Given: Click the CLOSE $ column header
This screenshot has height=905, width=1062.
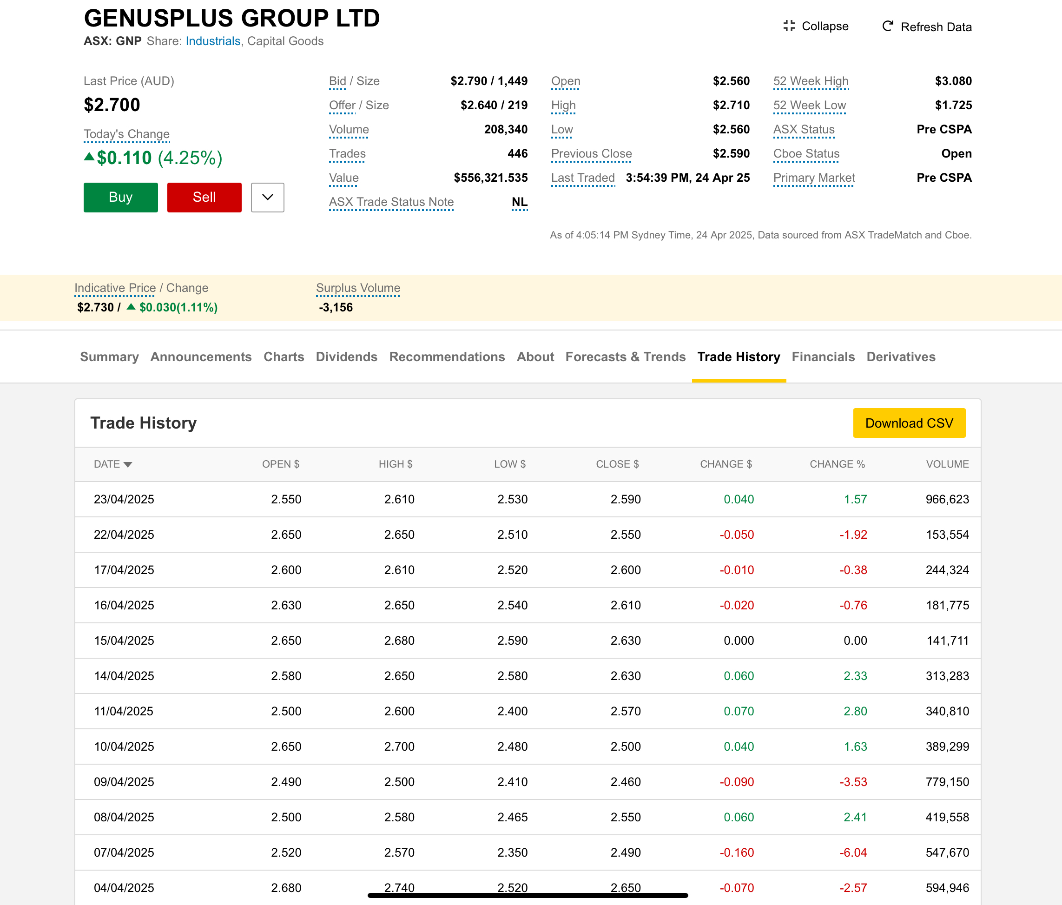Looking at the screenshot, I should coord(618,464).
